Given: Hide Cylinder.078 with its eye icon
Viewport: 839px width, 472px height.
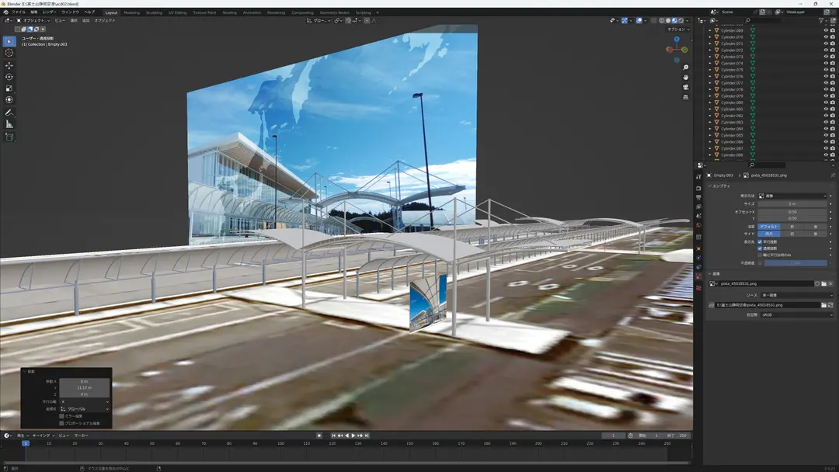Looking at the screenshot, I should (826, 89).
